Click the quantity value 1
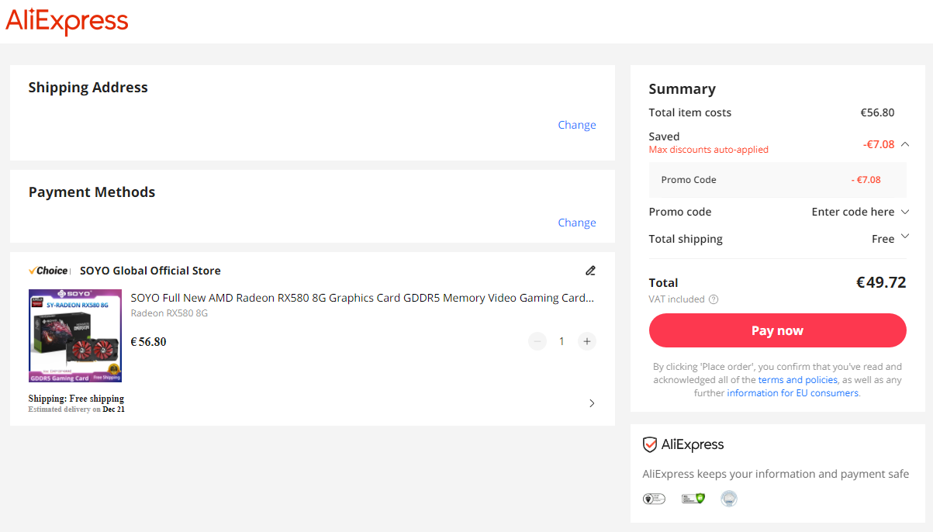Image resolution: width=933 pixels, height=532 pixels. [562, 341]
